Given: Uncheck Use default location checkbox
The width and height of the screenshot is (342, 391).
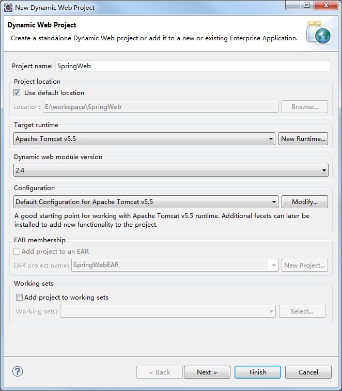Looking at the screenshot, I should pyautogui.click(x=17, y=93).
